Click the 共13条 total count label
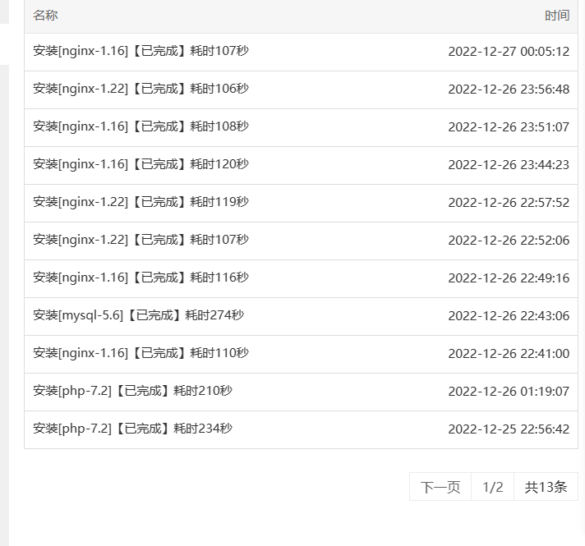 click(546, 487)
